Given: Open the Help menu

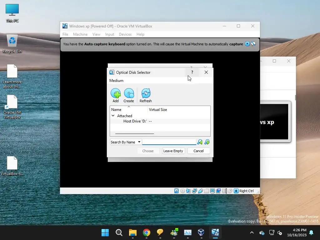Looking at the screenshot, I should point(140,34).
